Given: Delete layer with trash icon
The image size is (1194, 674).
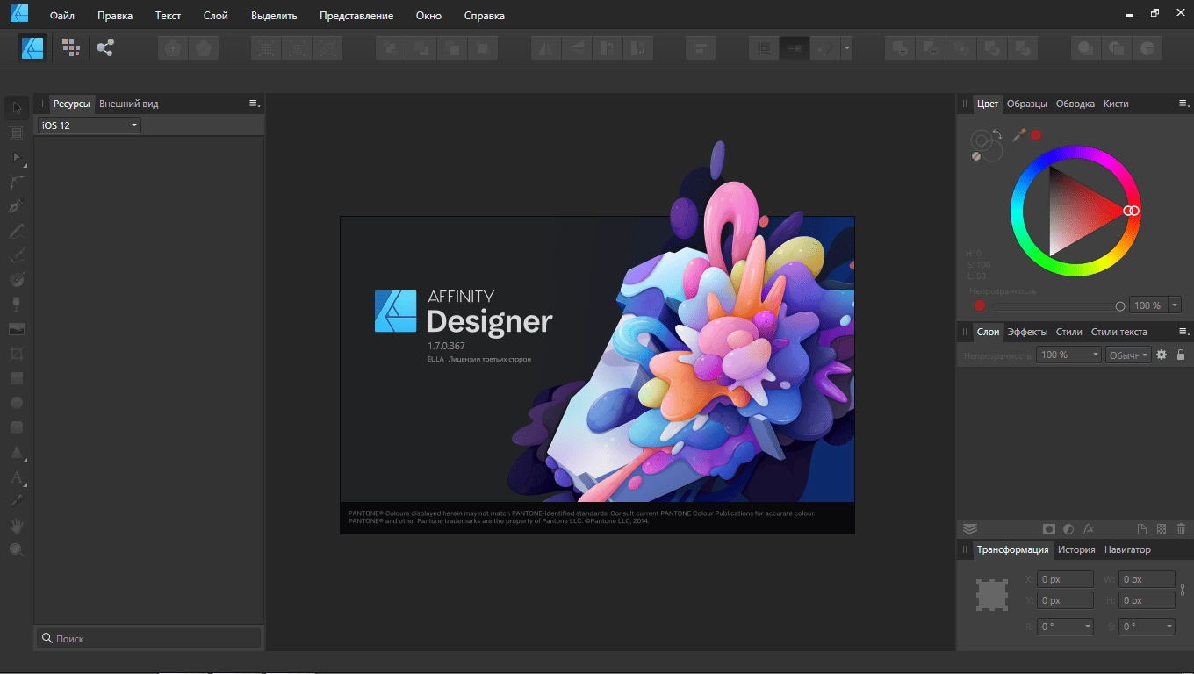Looking at the screenshot, I should 1181,529.
